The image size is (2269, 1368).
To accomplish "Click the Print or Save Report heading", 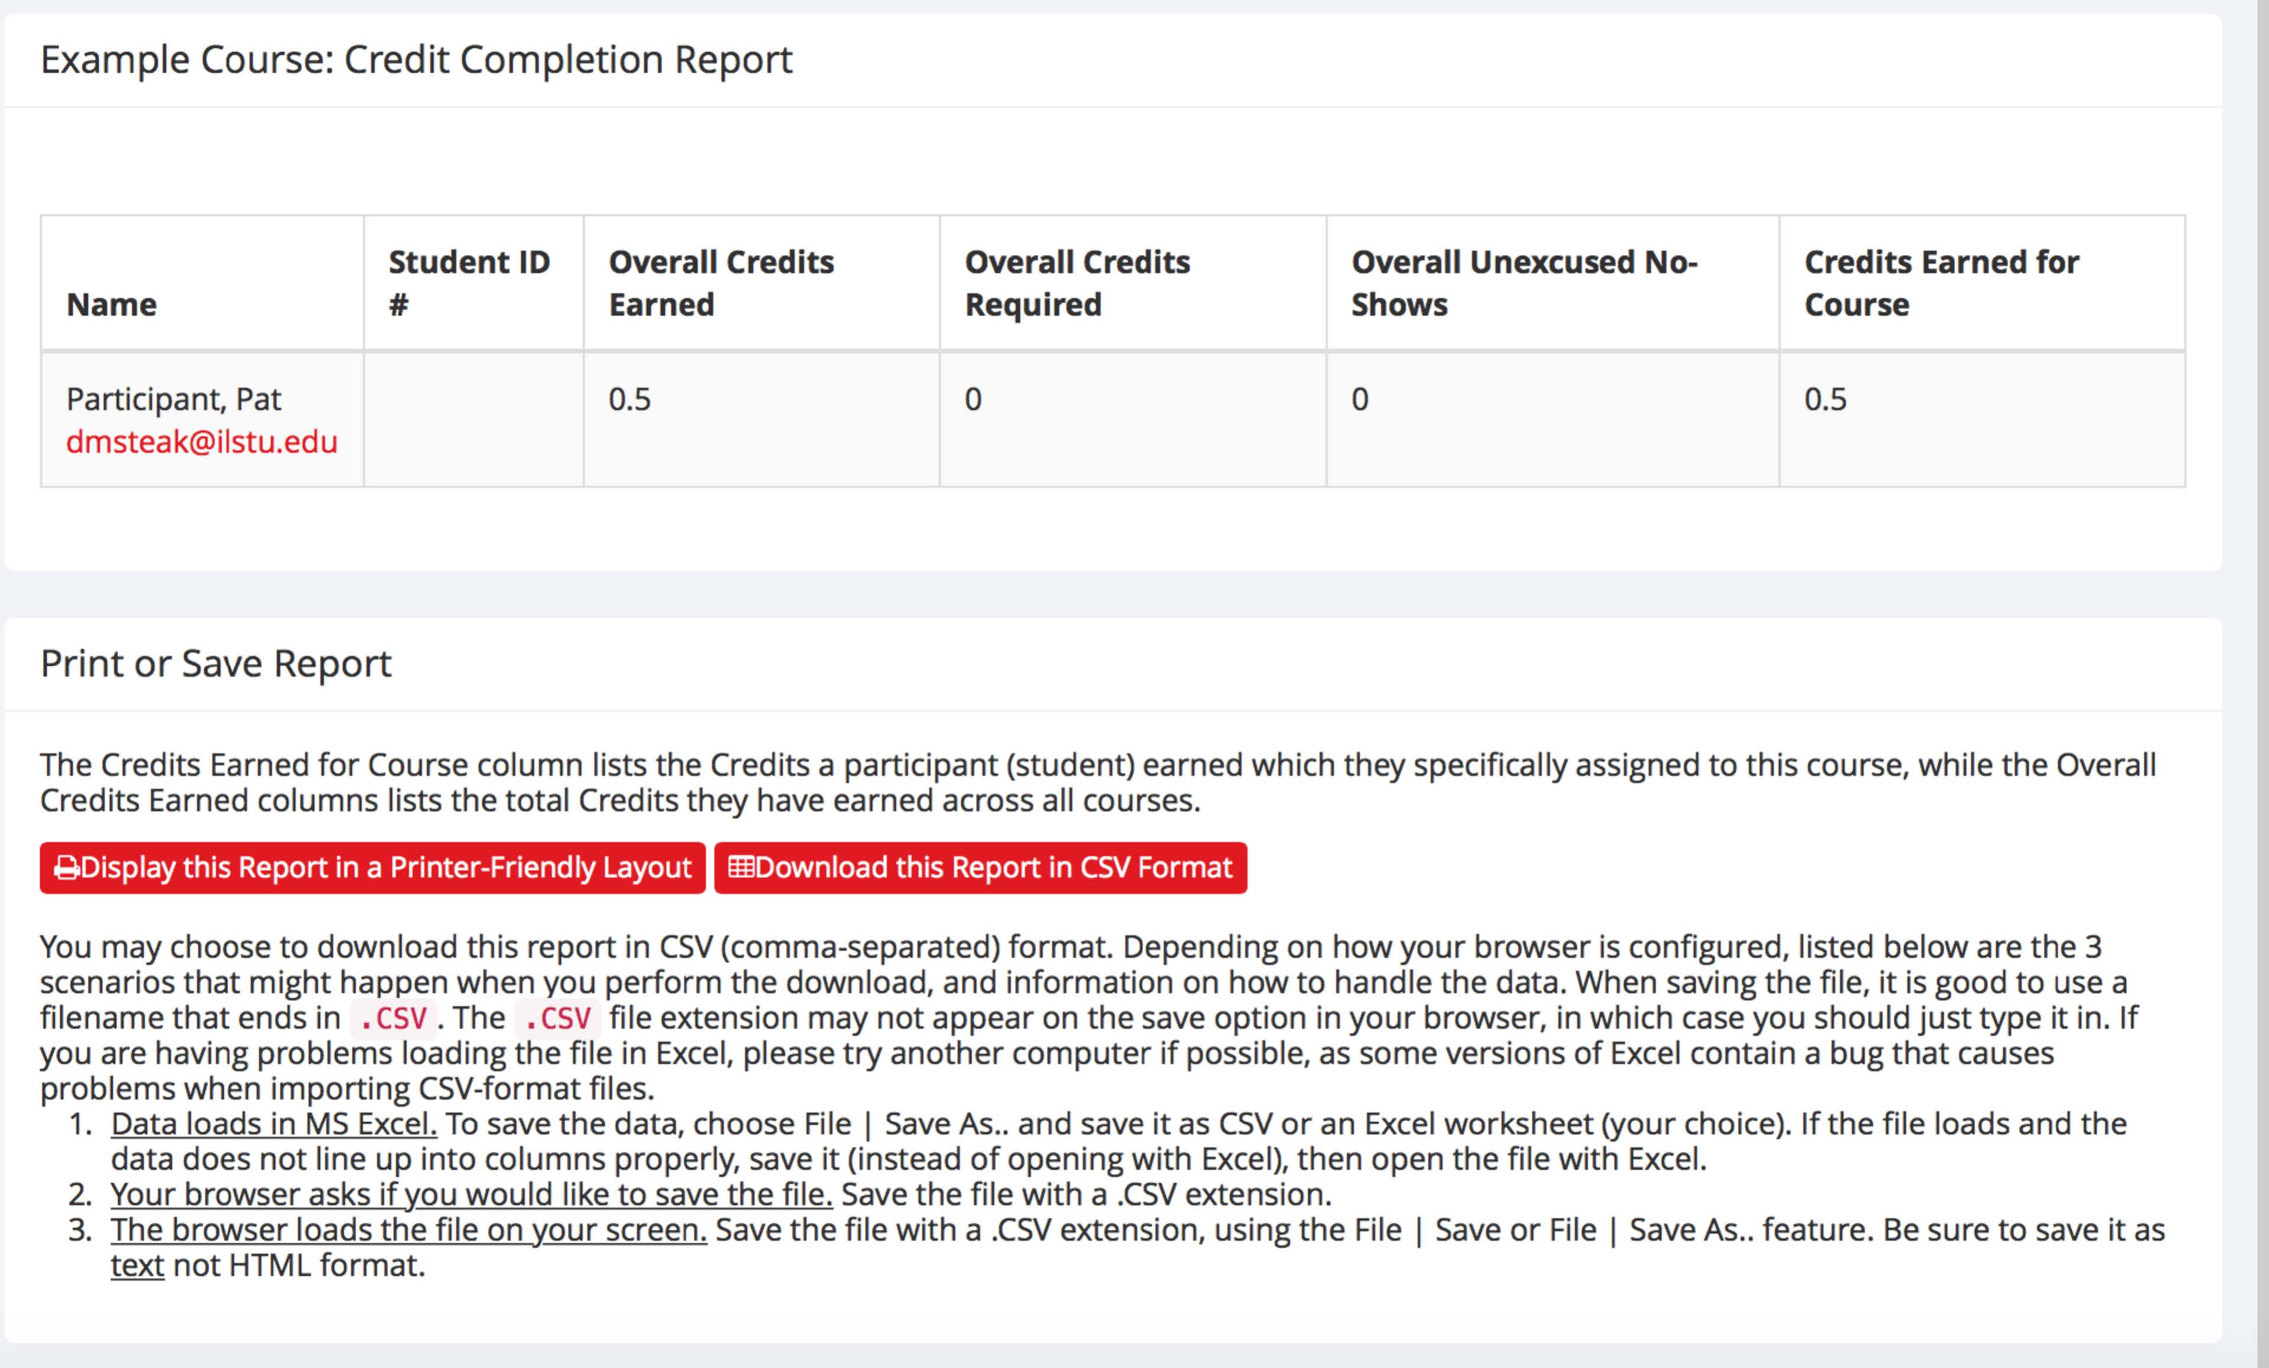I will click(x=216, y=664).
